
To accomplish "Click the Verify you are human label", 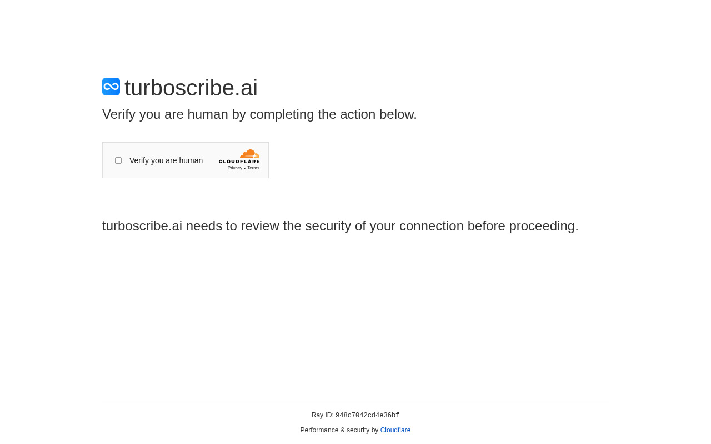I will click(x=166, y=159).
